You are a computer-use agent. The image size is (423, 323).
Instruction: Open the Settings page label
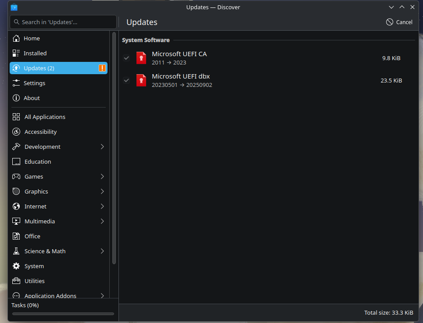[x=34, y=83]
